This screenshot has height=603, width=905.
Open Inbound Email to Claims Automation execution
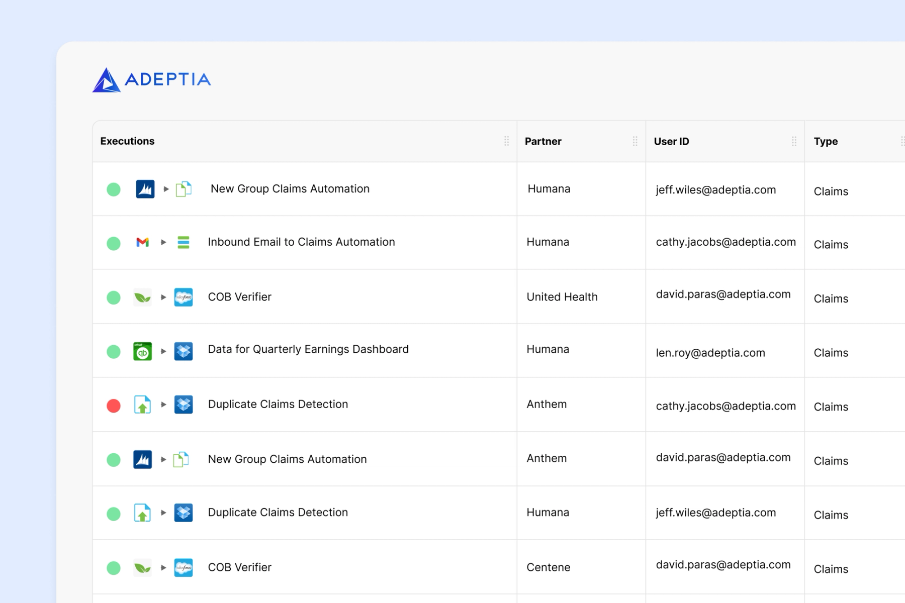pos(301,242)
